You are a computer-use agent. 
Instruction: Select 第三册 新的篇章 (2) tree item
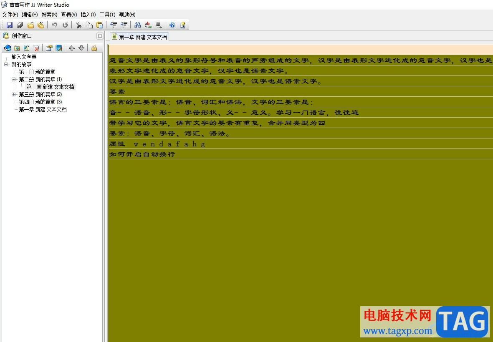40,95
